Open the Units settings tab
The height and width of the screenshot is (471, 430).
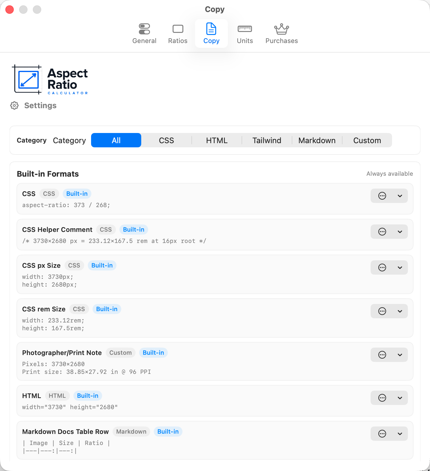coord(245,33)
